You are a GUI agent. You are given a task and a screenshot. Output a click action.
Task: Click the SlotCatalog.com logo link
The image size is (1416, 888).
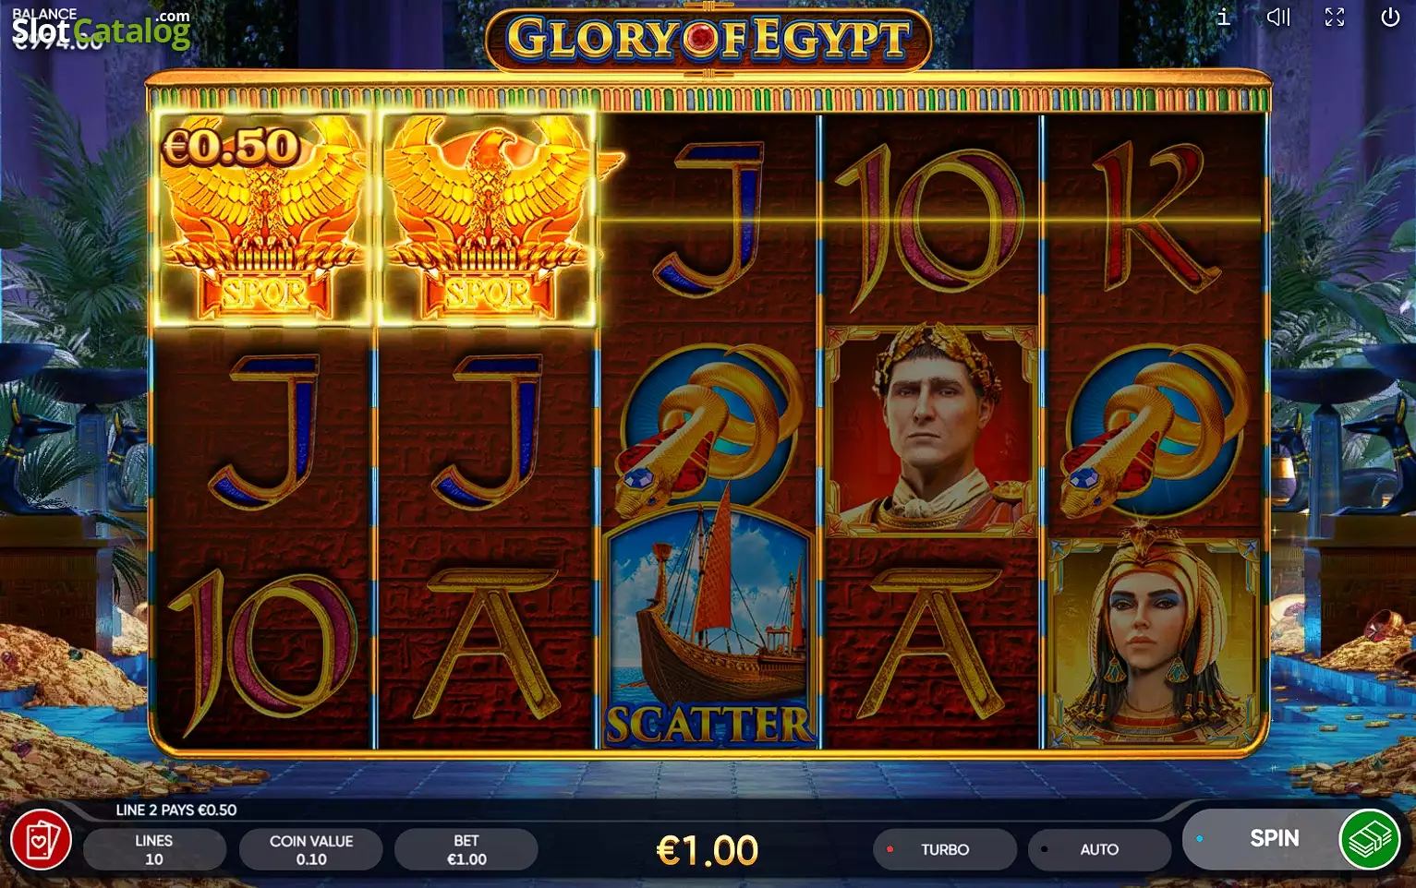click(x=101, y=30)
